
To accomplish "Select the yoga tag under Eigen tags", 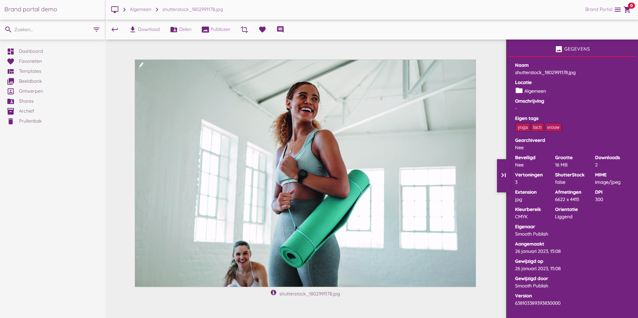I will click(522, 127).
